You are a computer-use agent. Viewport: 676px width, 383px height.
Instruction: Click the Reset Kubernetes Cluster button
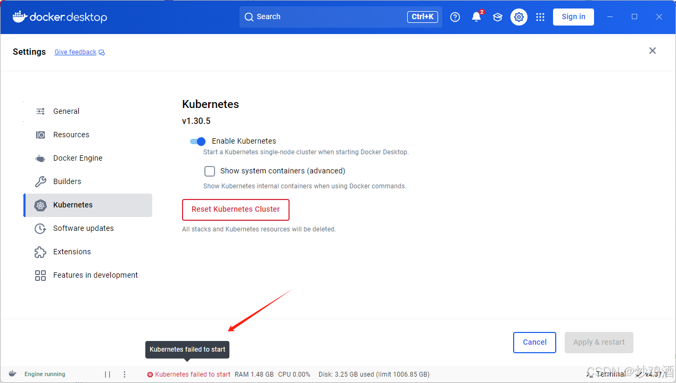[x=236, y=210]
